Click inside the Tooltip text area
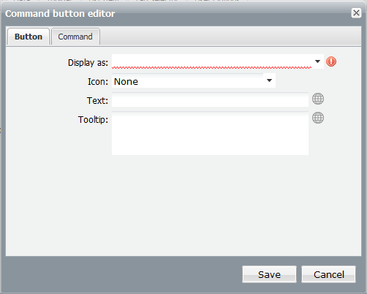Viewport: 367px width, 294px height. [x=210, y=133]
